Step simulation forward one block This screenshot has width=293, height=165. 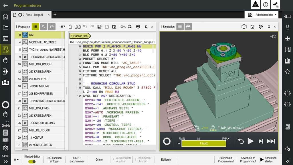261,141
